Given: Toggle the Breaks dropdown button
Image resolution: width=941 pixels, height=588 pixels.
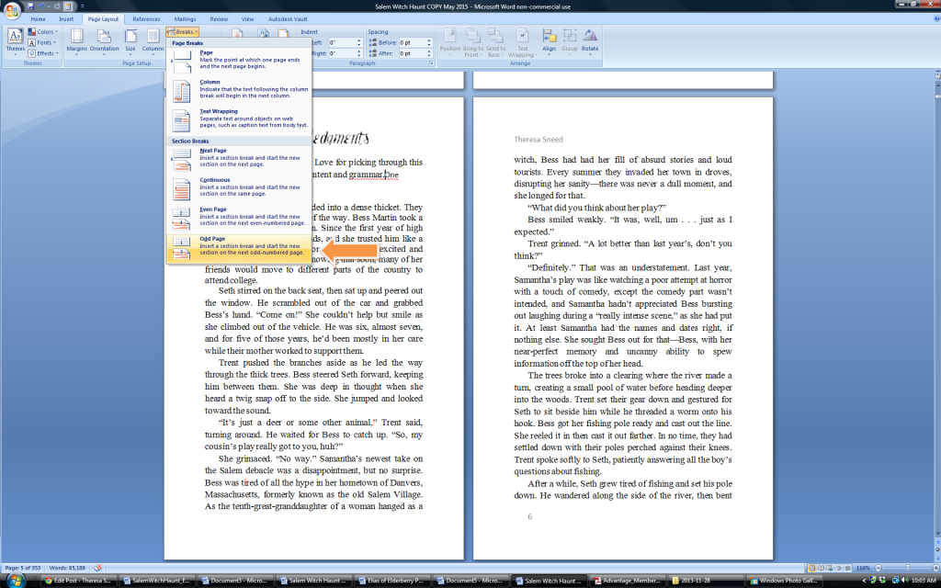Looking at the screenshot, I should 183,32.
